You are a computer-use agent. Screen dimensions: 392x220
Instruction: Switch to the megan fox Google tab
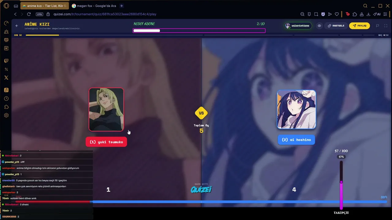point(94,6)
